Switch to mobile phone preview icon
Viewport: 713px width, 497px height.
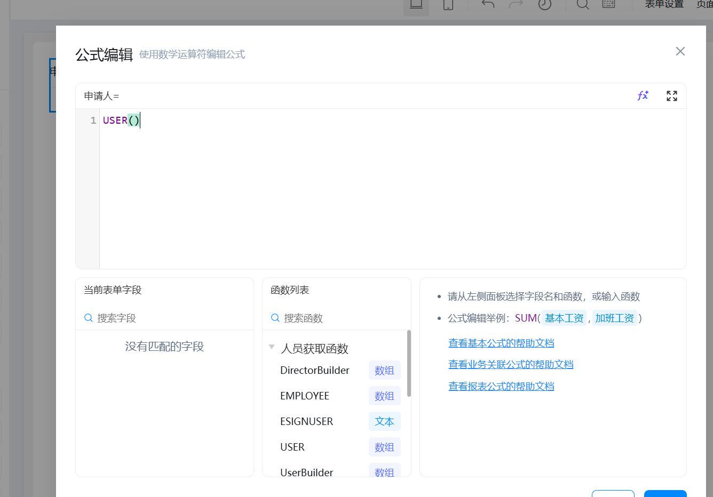point(448,5)
